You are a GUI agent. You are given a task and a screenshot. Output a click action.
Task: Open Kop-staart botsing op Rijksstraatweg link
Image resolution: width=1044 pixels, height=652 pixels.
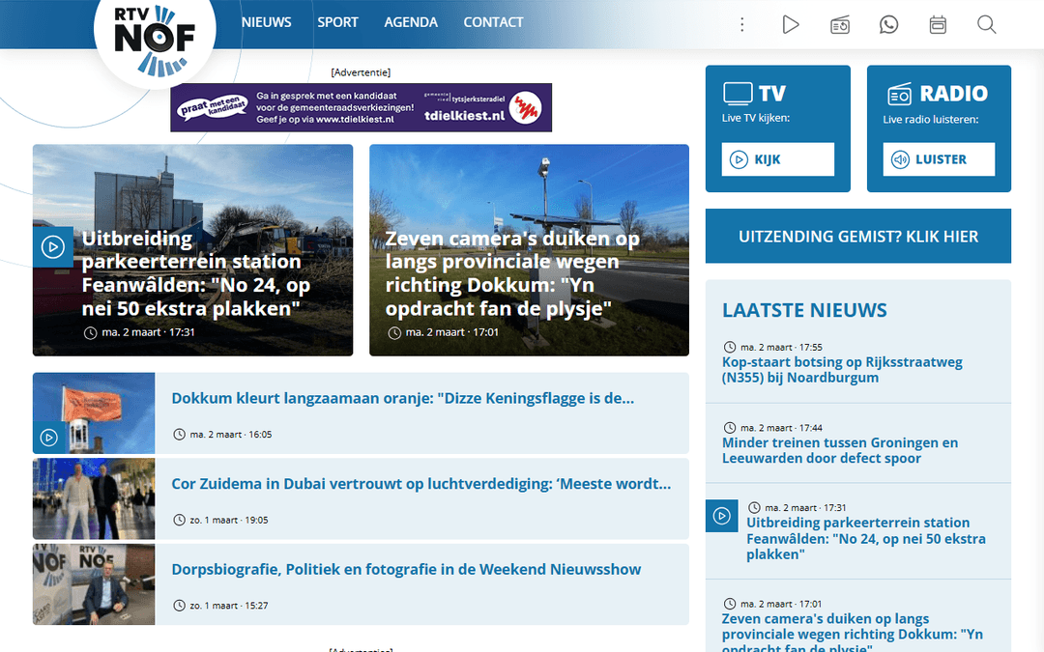[842, 370]
